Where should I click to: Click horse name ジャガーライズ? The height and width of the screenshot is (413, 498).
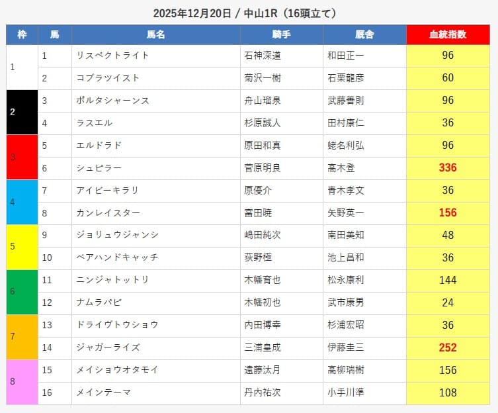point(108,348)
